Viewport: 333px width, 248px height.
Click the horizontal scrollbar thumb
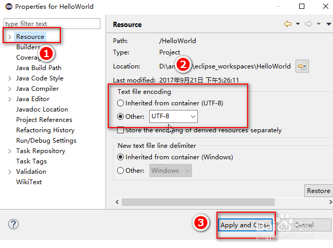[x=198, y=202]
